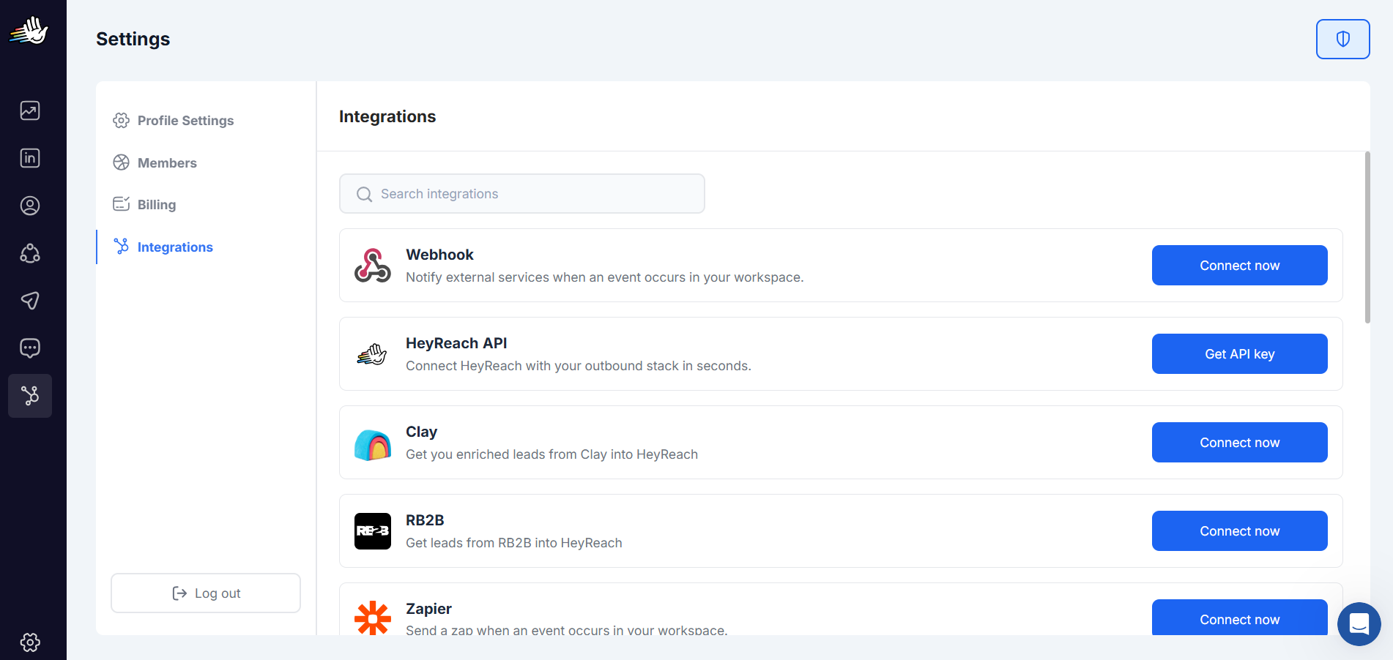Click the Zapier title text
Image resolution: width=1393 pixels, height=660 pixels.
coord(428,609)
